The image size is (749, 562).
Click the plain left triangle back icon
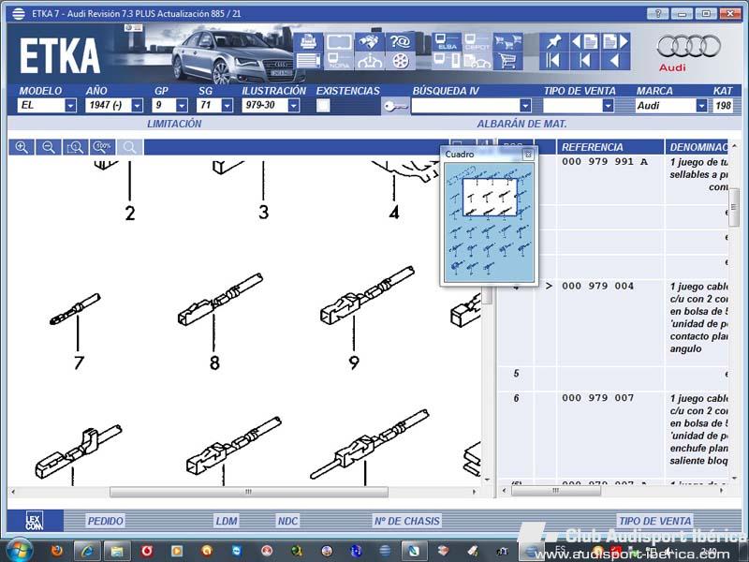(x=615, y=61)
